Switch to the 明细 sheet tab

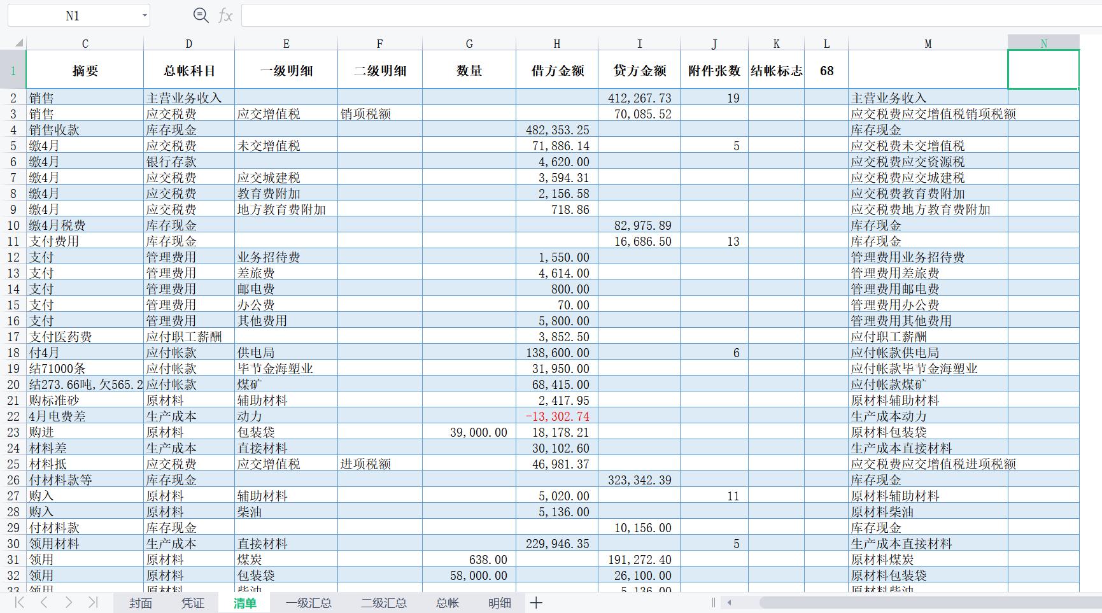(x=499, y=602)
